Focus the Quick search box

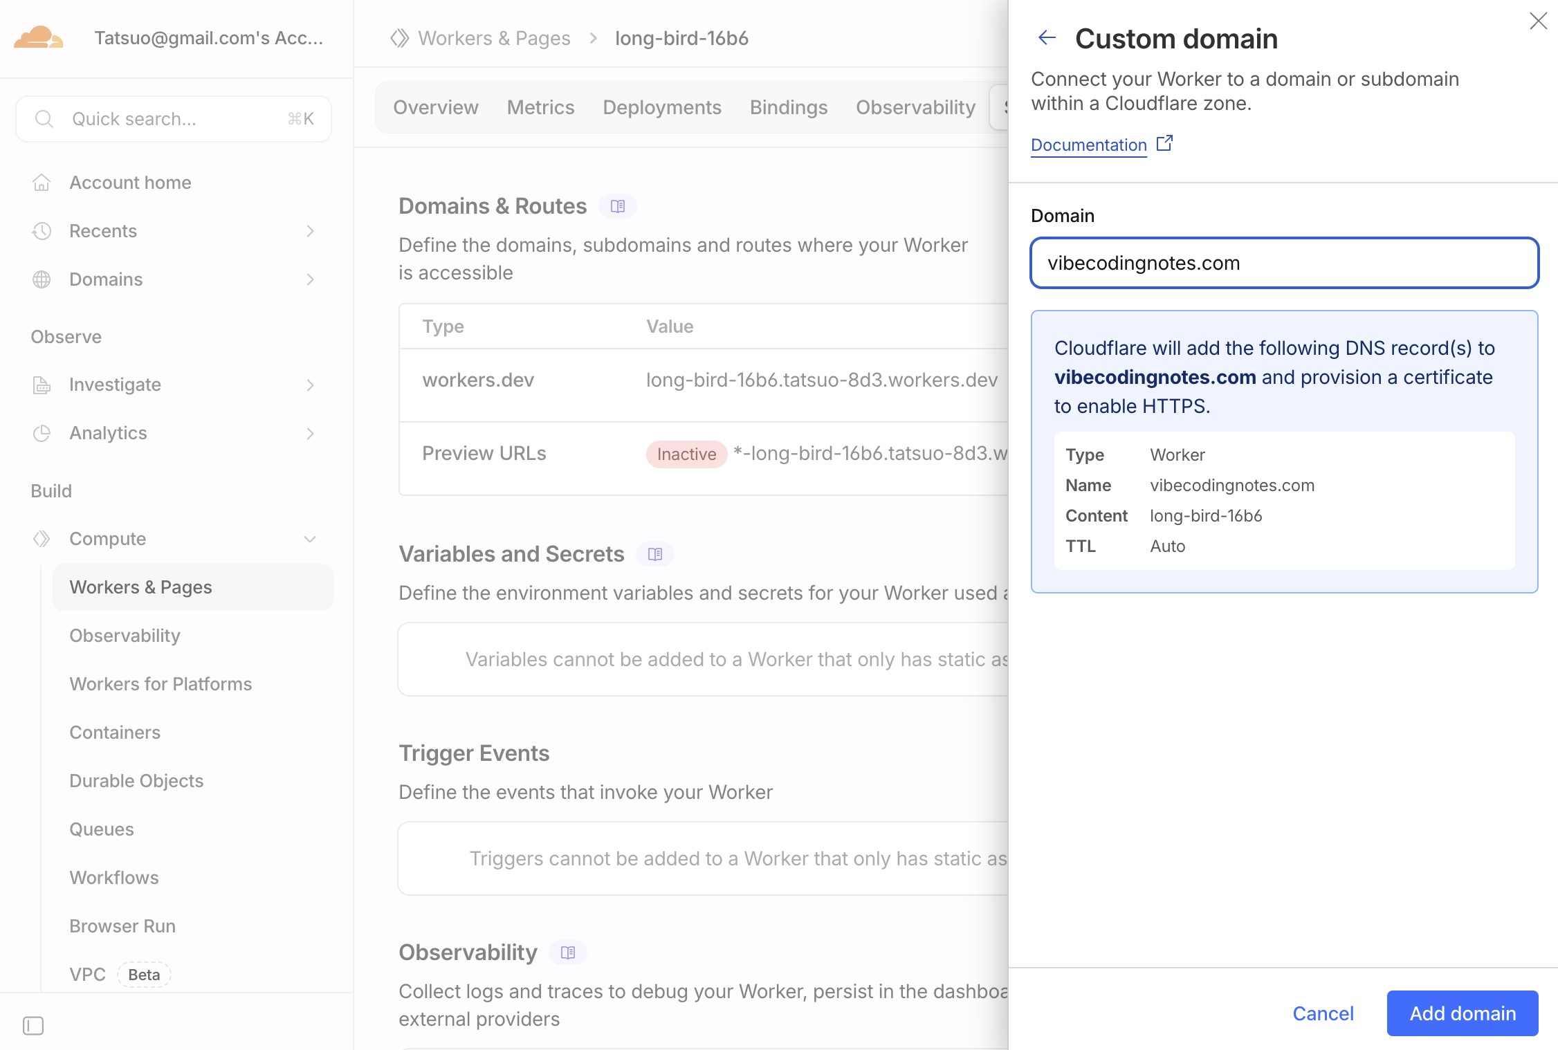click(174, 119)
